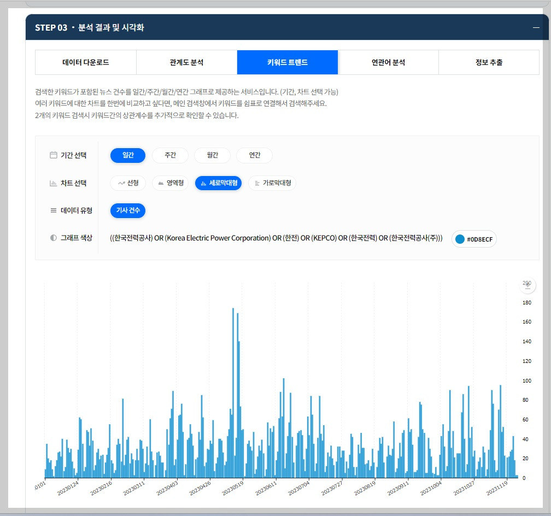Collapse the STEP 03 panel with the minus icon
The width and height of the screenshot is (551, 516).
tap(536, 27)
